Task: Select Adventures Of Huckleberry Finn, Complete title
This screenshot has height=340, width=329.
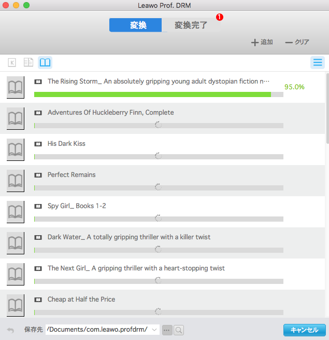Action: (110, 112)
